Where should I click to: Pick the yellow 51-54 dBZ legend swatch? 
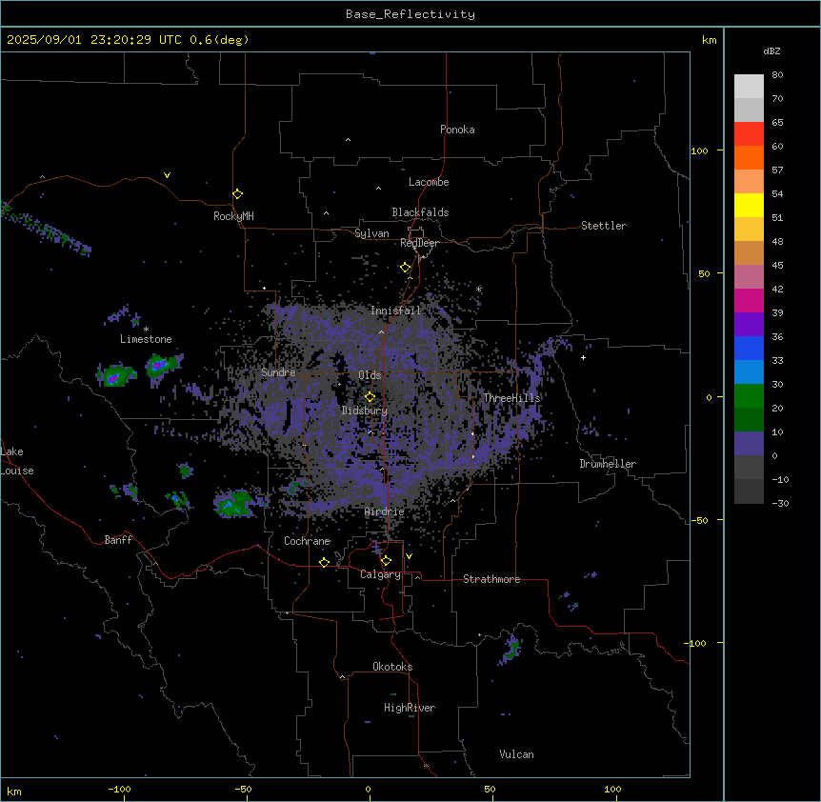[x=749, y=205]
